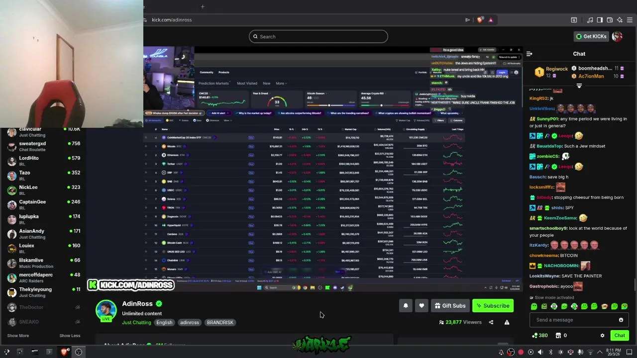
Task: Open the tab search icon in toolbar
Action: coord(574,20)
